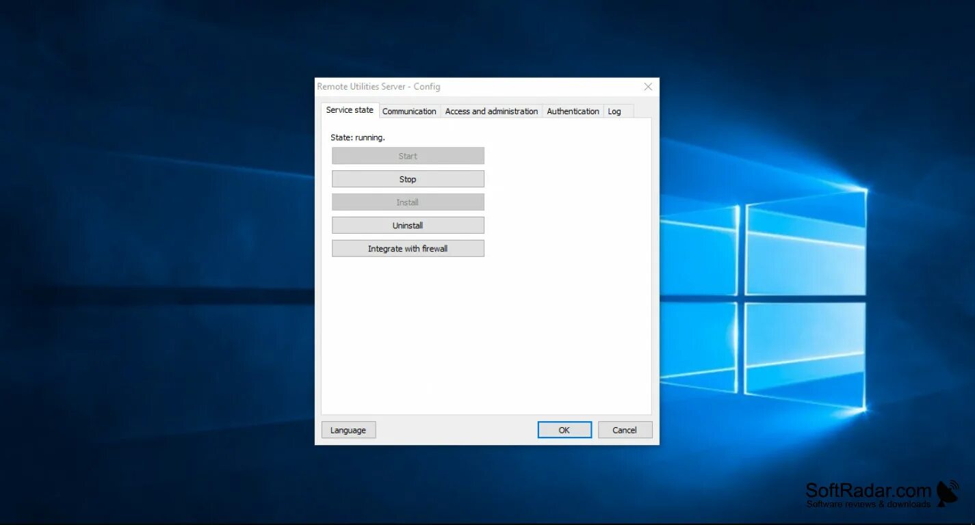975x525 pixels.
Task: Select the Service state tab
Action: pos(350,110)
